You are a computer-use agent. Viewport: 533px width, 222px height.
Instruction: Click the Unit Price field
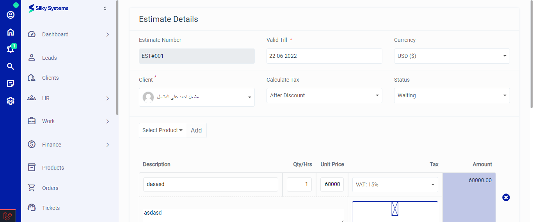point(332,184)
